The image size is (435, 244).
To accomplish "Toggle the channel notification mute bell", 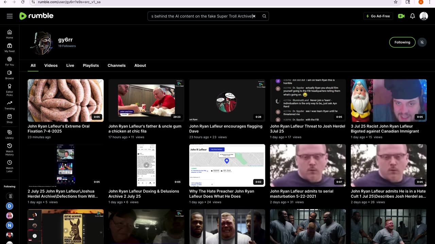I will point(422,42).
